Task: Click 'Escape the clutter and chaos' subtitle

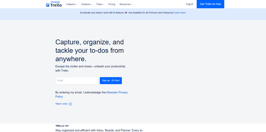Action: point(90,69)
